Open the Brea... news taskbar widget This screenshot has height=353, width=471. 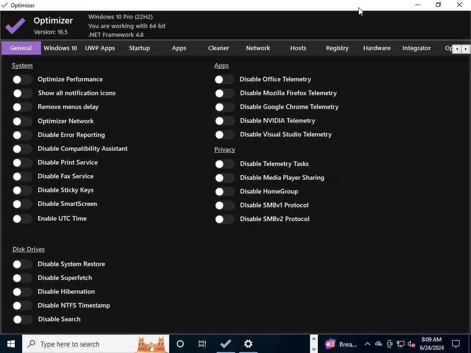[x=341, y=344]
